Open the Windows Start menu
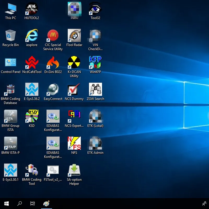Image resolution: width=209 pixels, height=209 pixels. pos(7,204)
